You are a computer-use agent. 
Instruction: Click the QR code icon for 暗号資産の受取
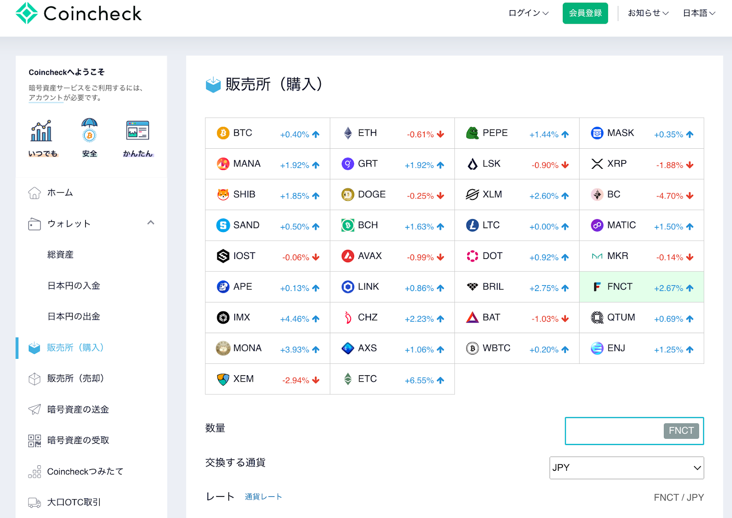[34, 441]
